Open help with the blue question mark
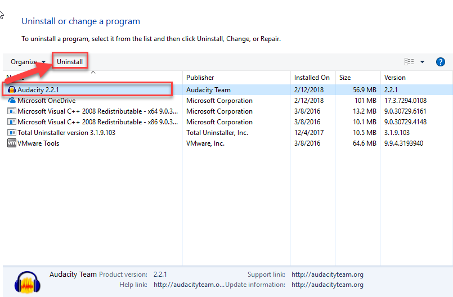This screenshot has width=453, height=297. [440, 61]
